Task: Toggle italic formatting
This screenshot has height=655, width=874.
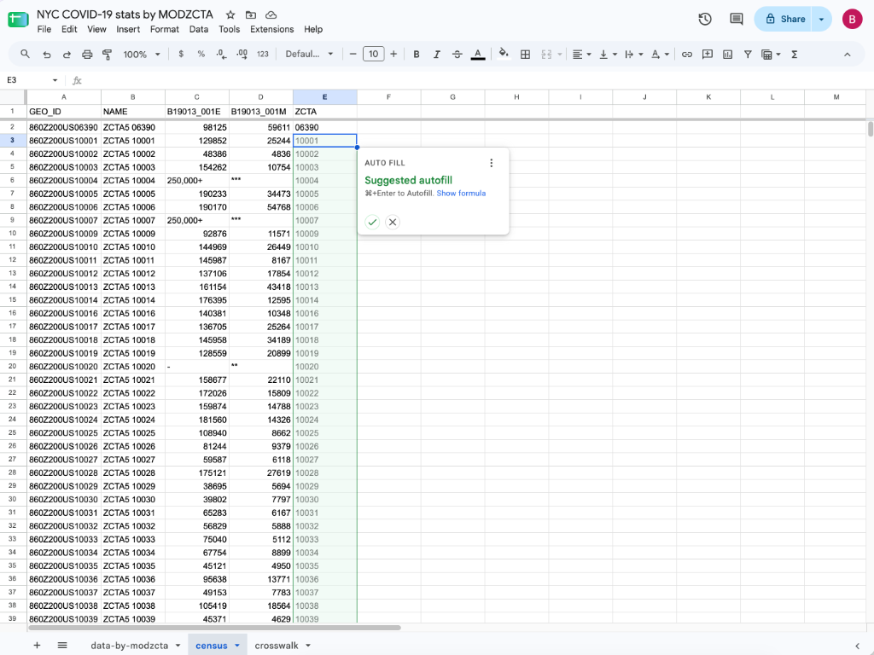Action: 436,54
